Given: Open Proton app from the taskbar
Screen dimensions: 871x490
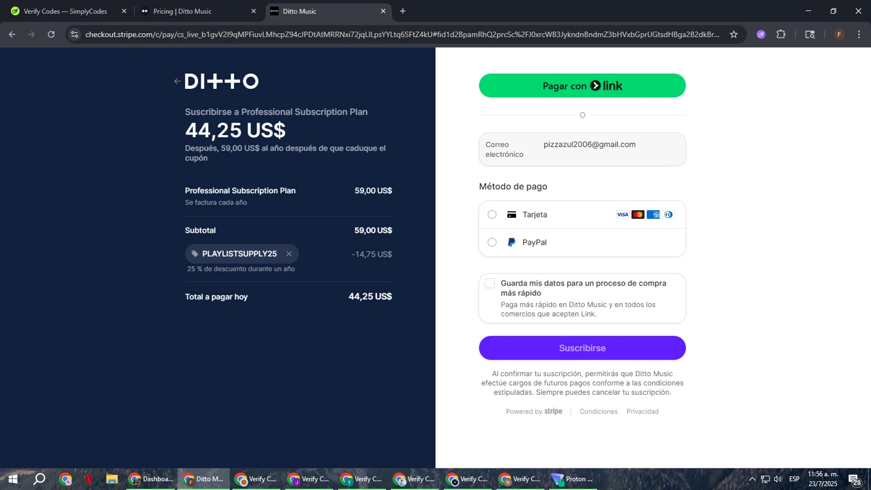Looking at the screenshot, I should (x=573, y=479).
